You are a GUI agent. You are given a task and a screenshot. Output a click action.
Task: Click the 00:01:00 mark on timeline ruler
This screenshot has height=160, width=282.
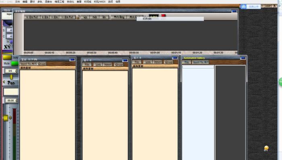tap(155, 52)
